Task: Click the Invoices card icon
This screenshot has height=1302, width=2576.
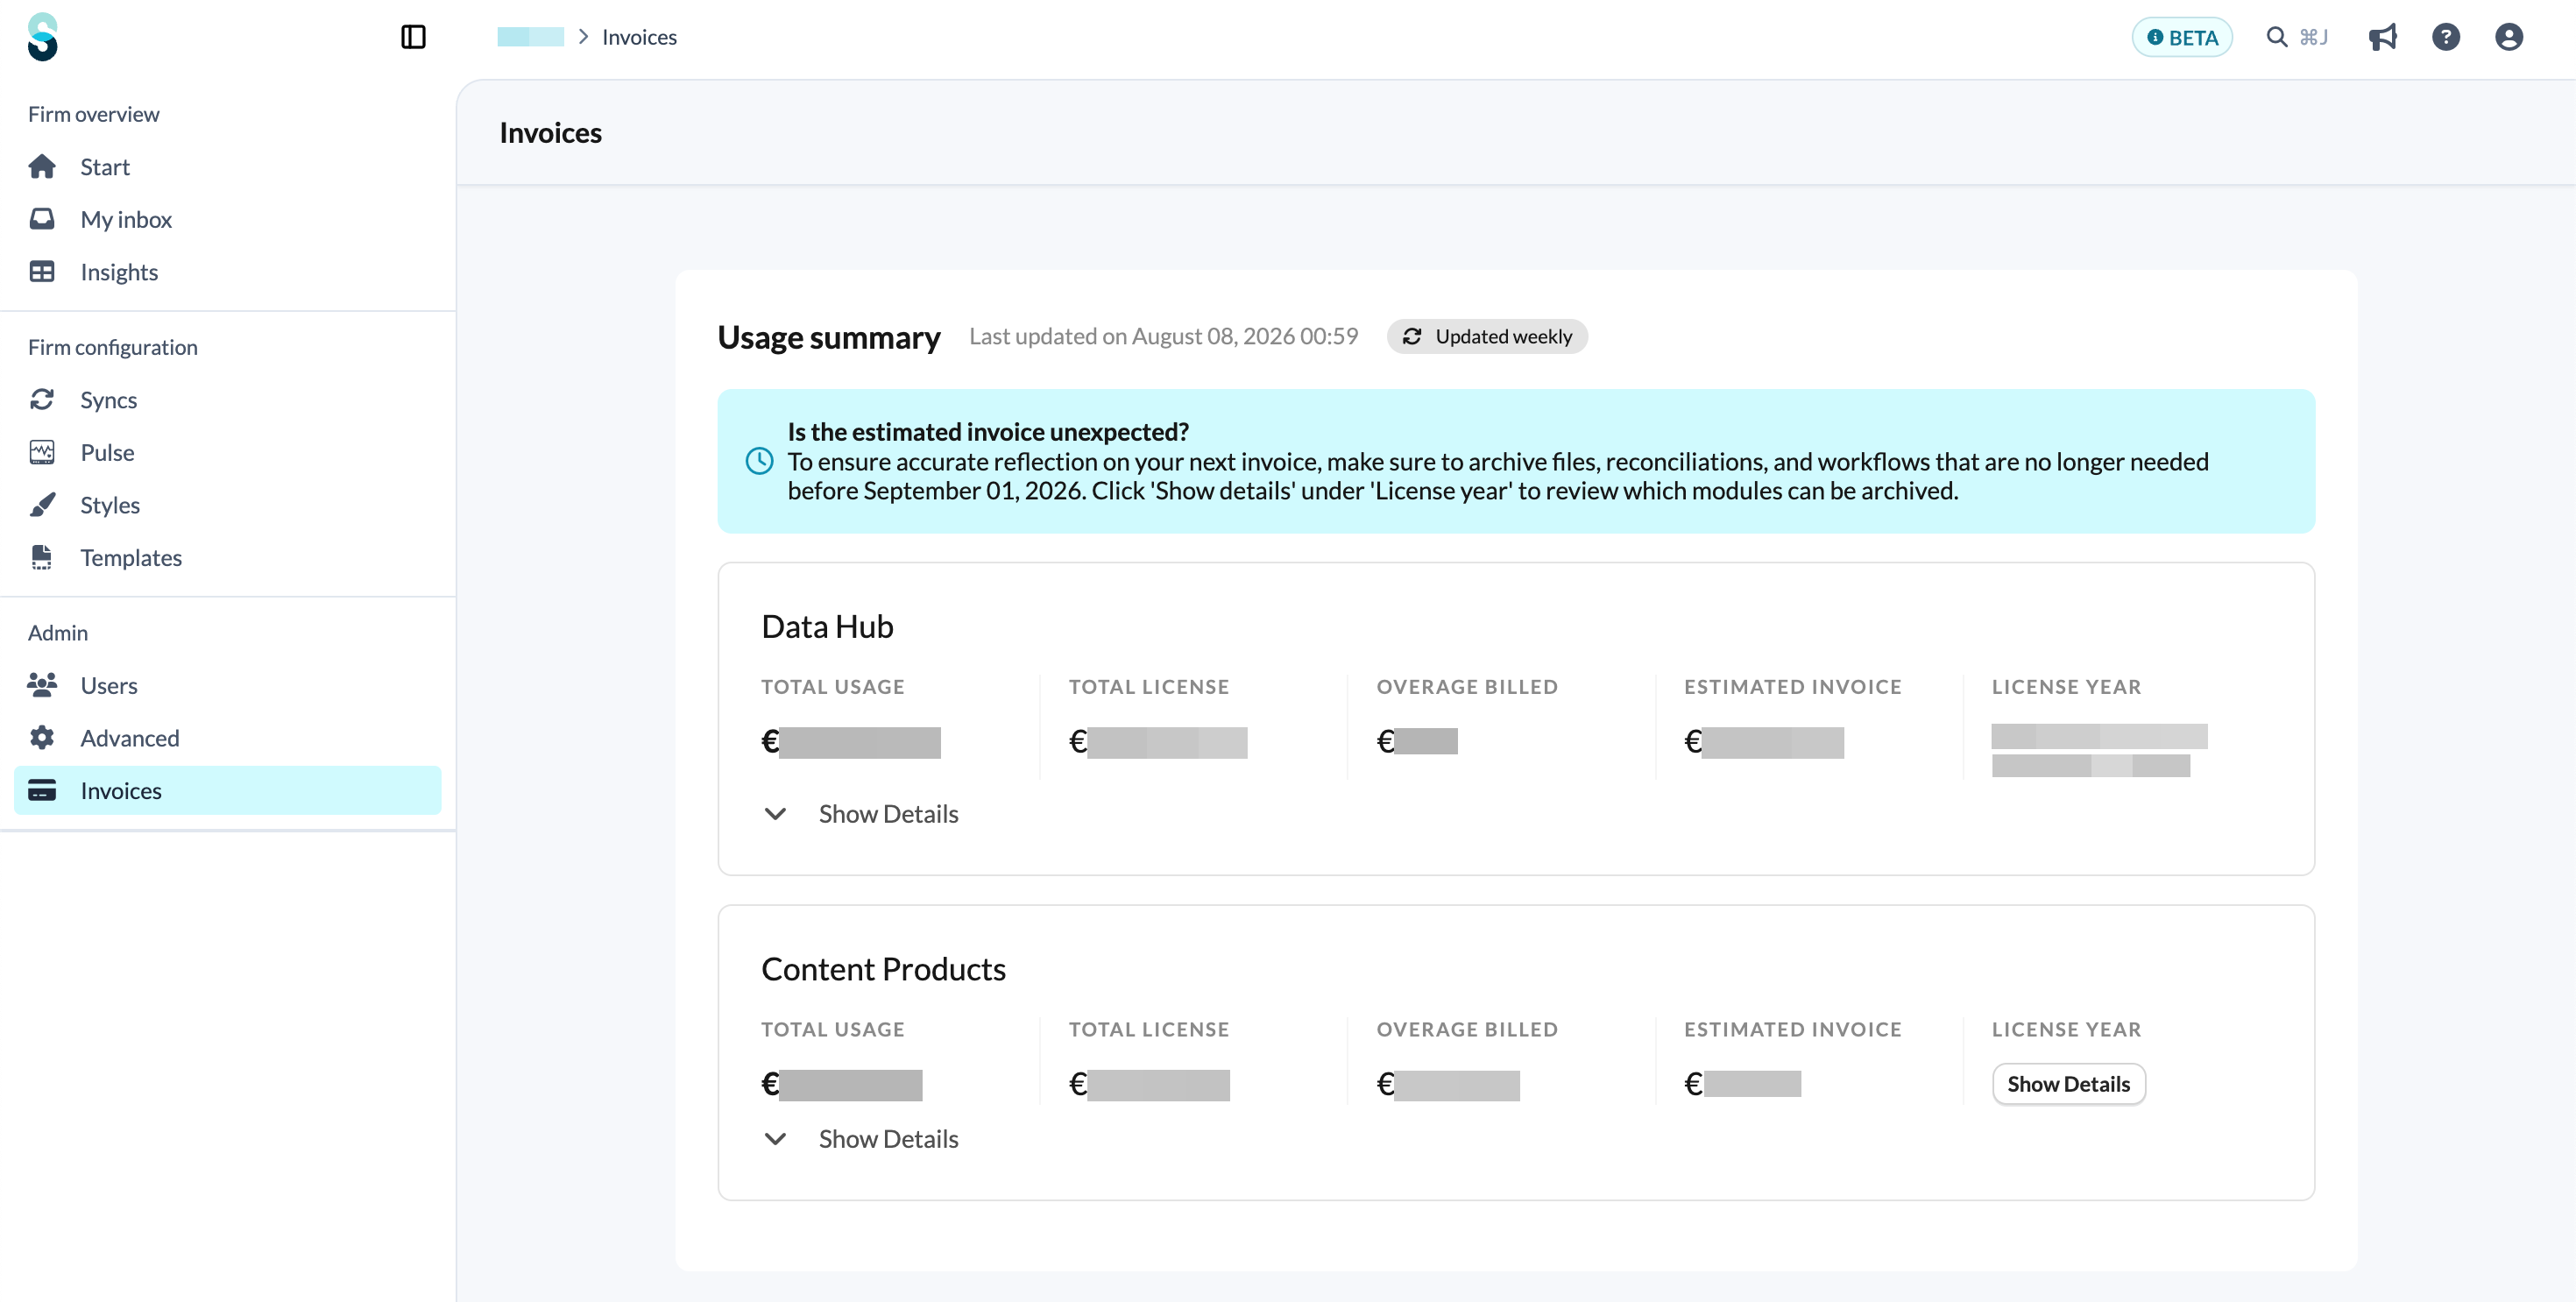Action: pyautogui.click(x=42, y=790)
